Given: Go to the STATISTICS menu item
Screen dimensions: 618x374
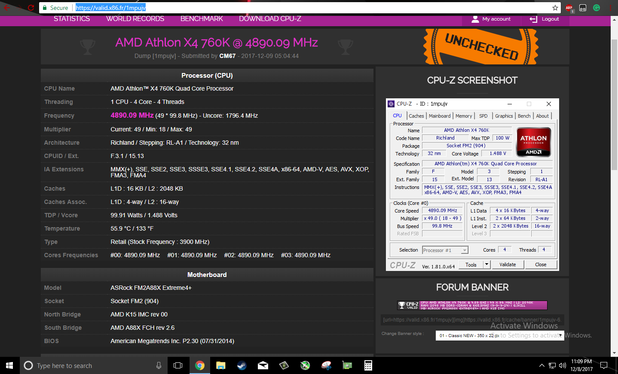Looking at the screenshot, I should 72,19.
